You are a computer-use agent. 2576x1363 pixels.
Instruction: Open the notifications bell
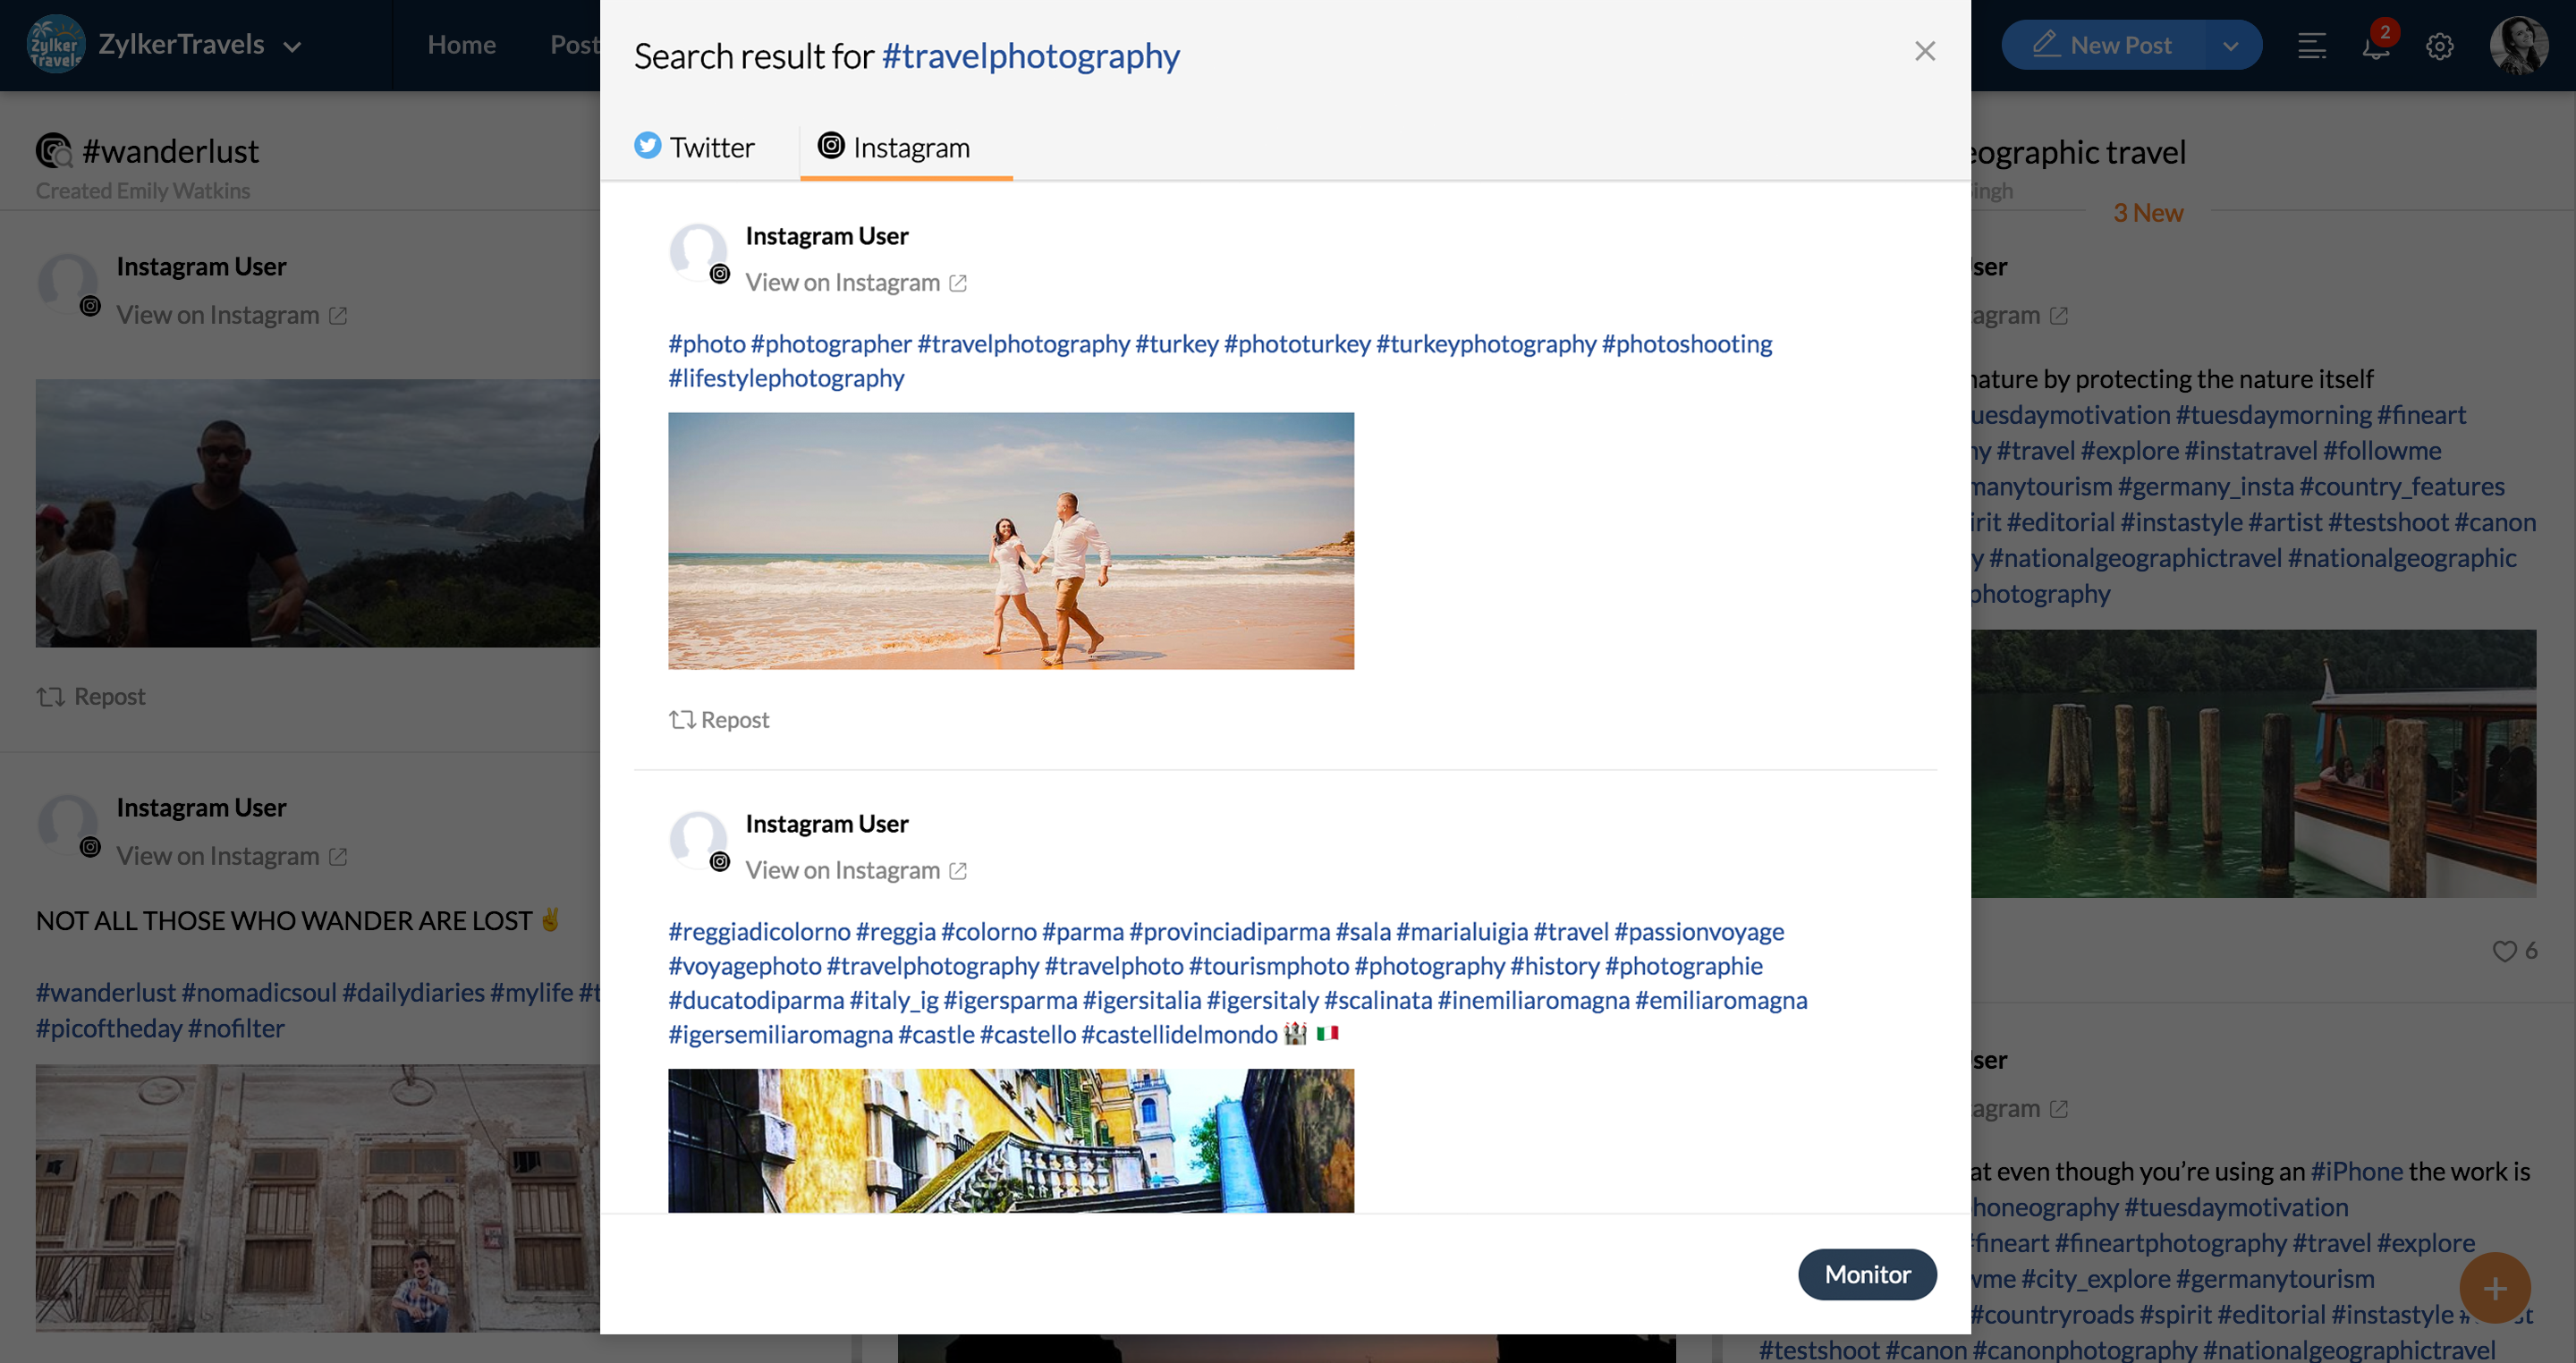[x=2375, y=46]
